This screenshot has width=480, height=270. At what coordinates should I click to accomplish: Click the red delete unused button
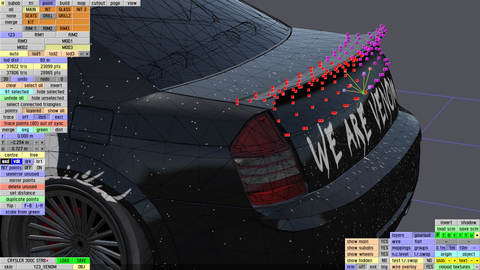[22, 187]
